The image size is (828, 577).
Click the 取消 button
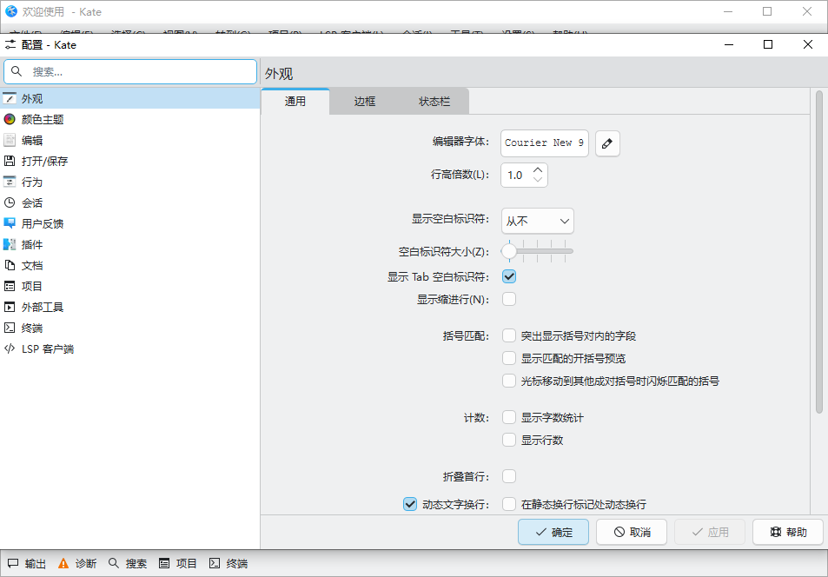pos(631,533)
